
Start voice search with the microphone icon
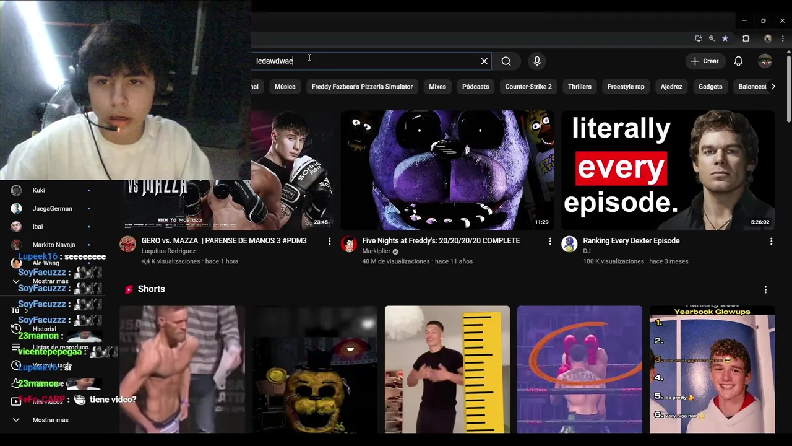(x=537, y=61)
